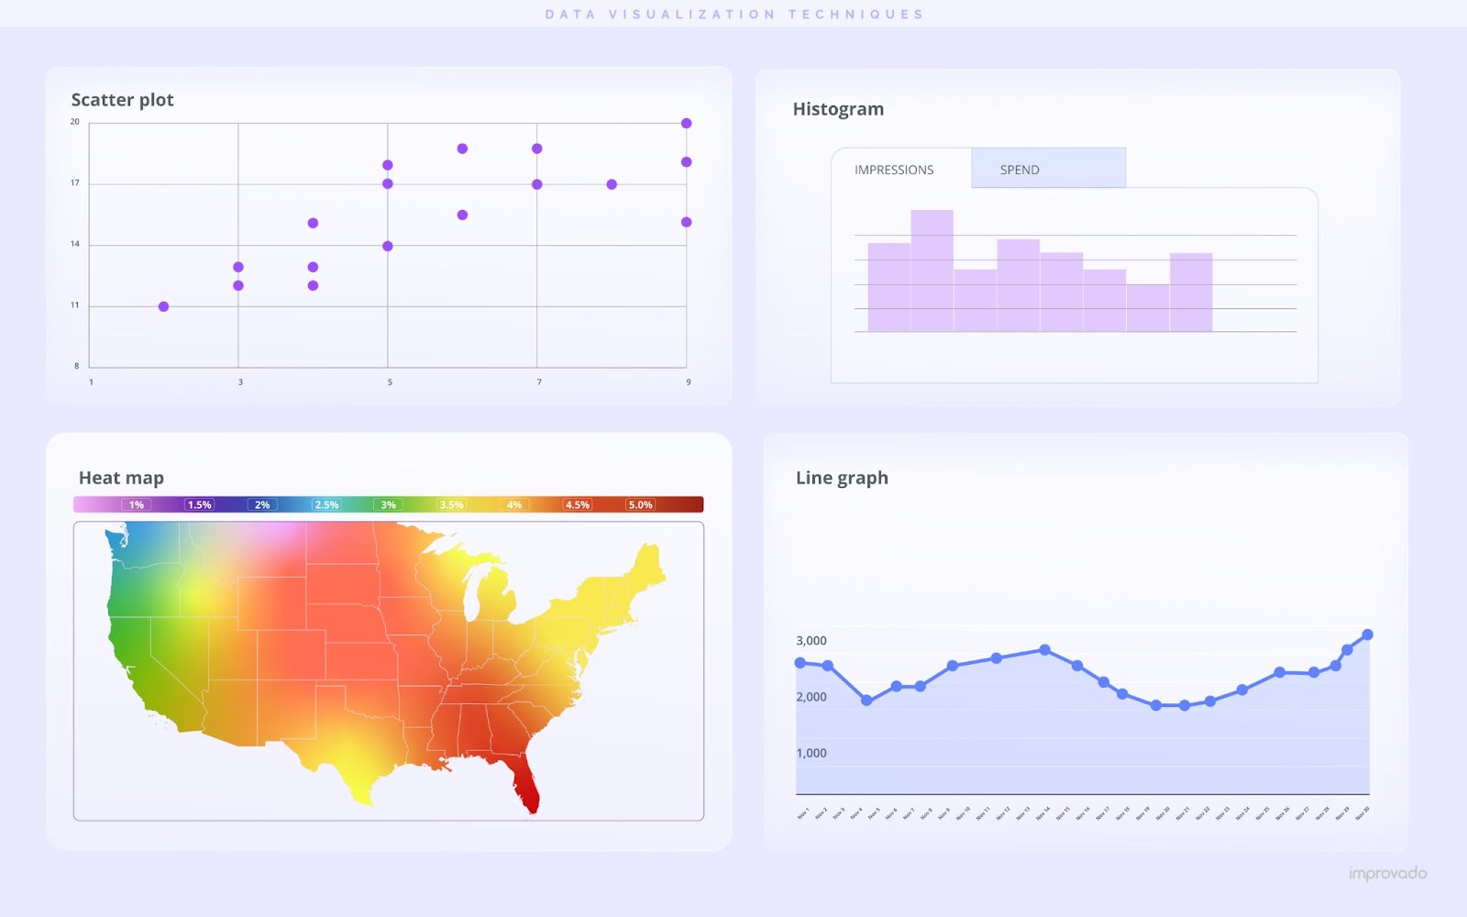
Task: Click the Scatter plot title
Action: (x=123, y=100)
